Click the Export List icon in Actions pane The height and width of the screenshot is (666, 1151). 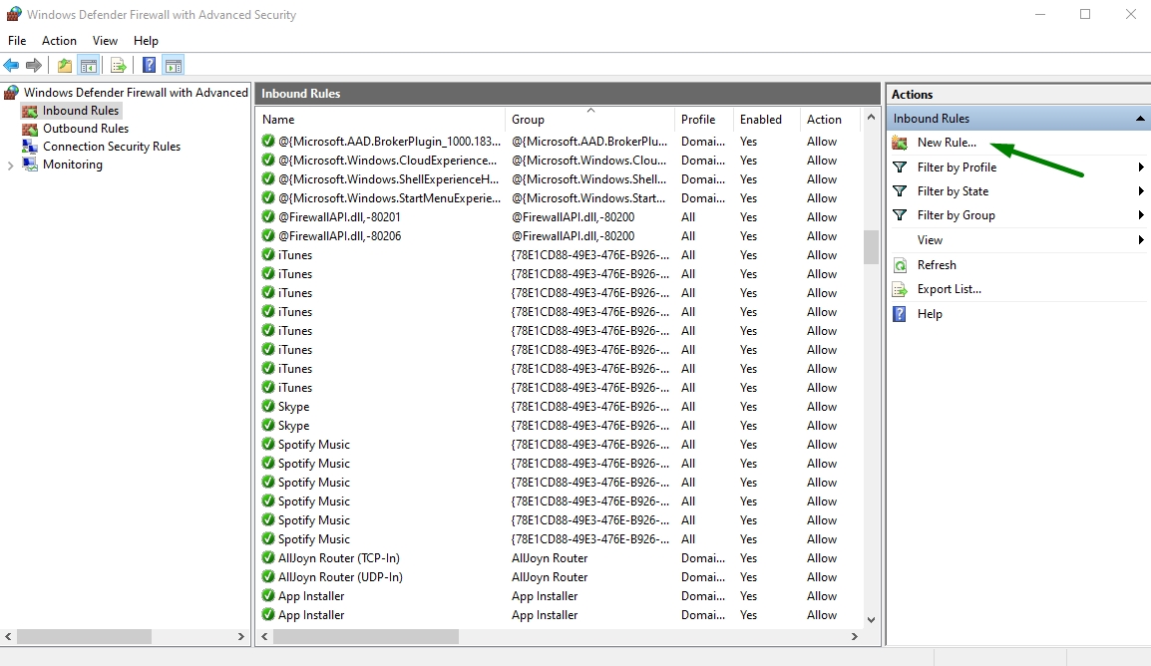click(900, 290)
